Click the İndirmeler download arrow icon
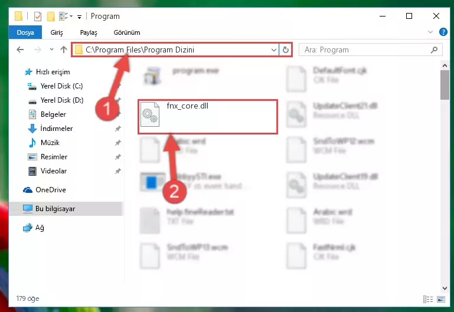454x312 pixels. click(x=32, y=129)
